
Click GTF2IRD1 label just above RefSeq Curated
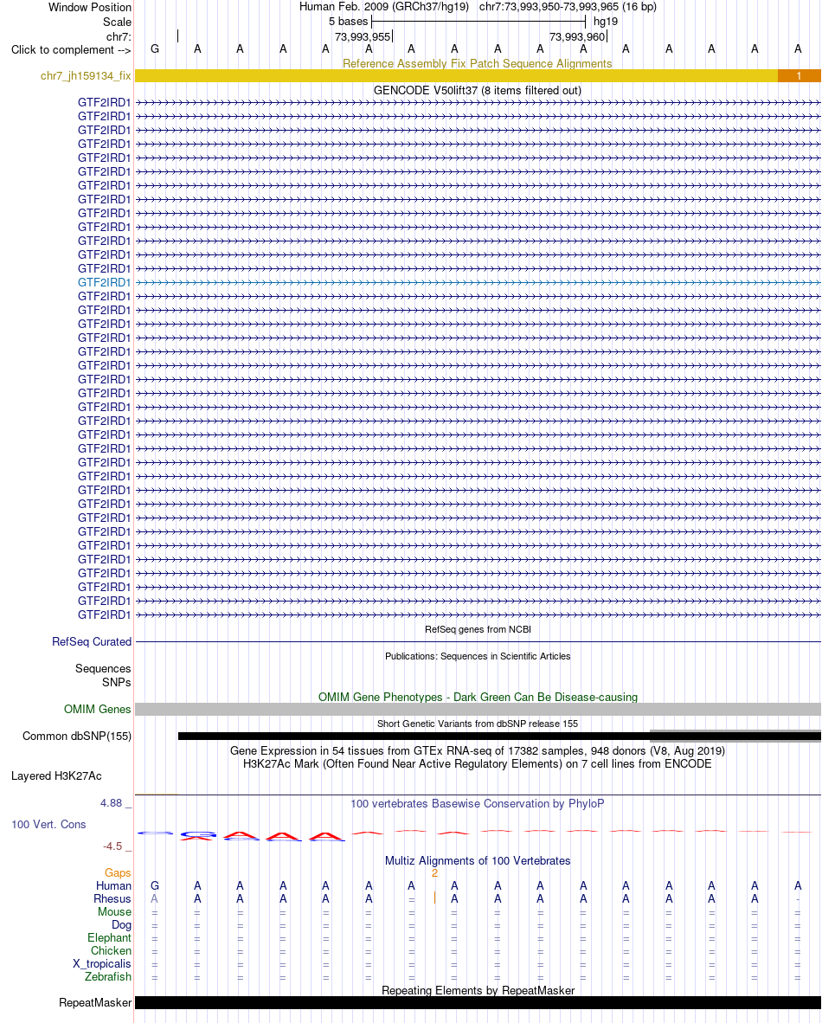click(105, 614)
